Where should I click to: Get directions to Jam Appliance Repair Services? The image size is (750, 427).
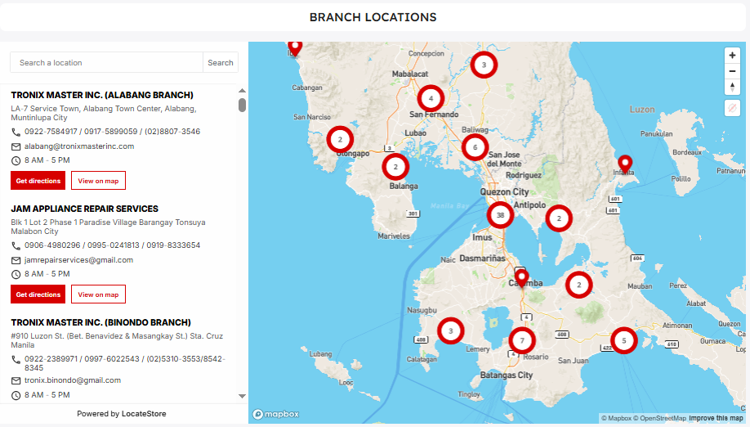(38, 294)
